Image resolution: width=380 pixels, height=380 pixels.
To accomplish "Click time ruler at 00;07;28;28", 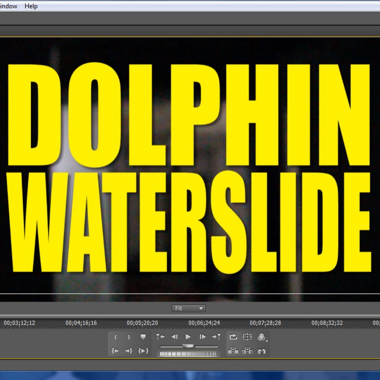I will tap(266, 323).
